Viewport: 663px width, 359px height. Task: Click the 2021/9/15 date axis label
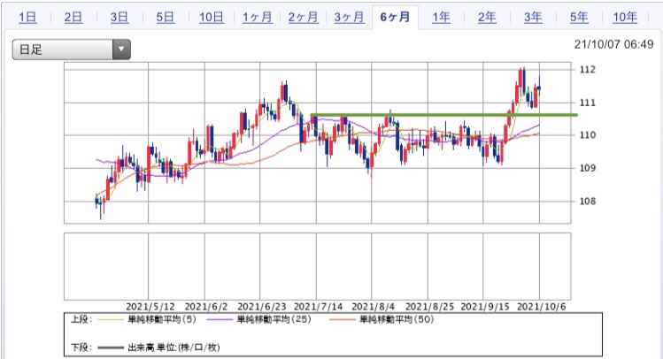click(485, 307)
